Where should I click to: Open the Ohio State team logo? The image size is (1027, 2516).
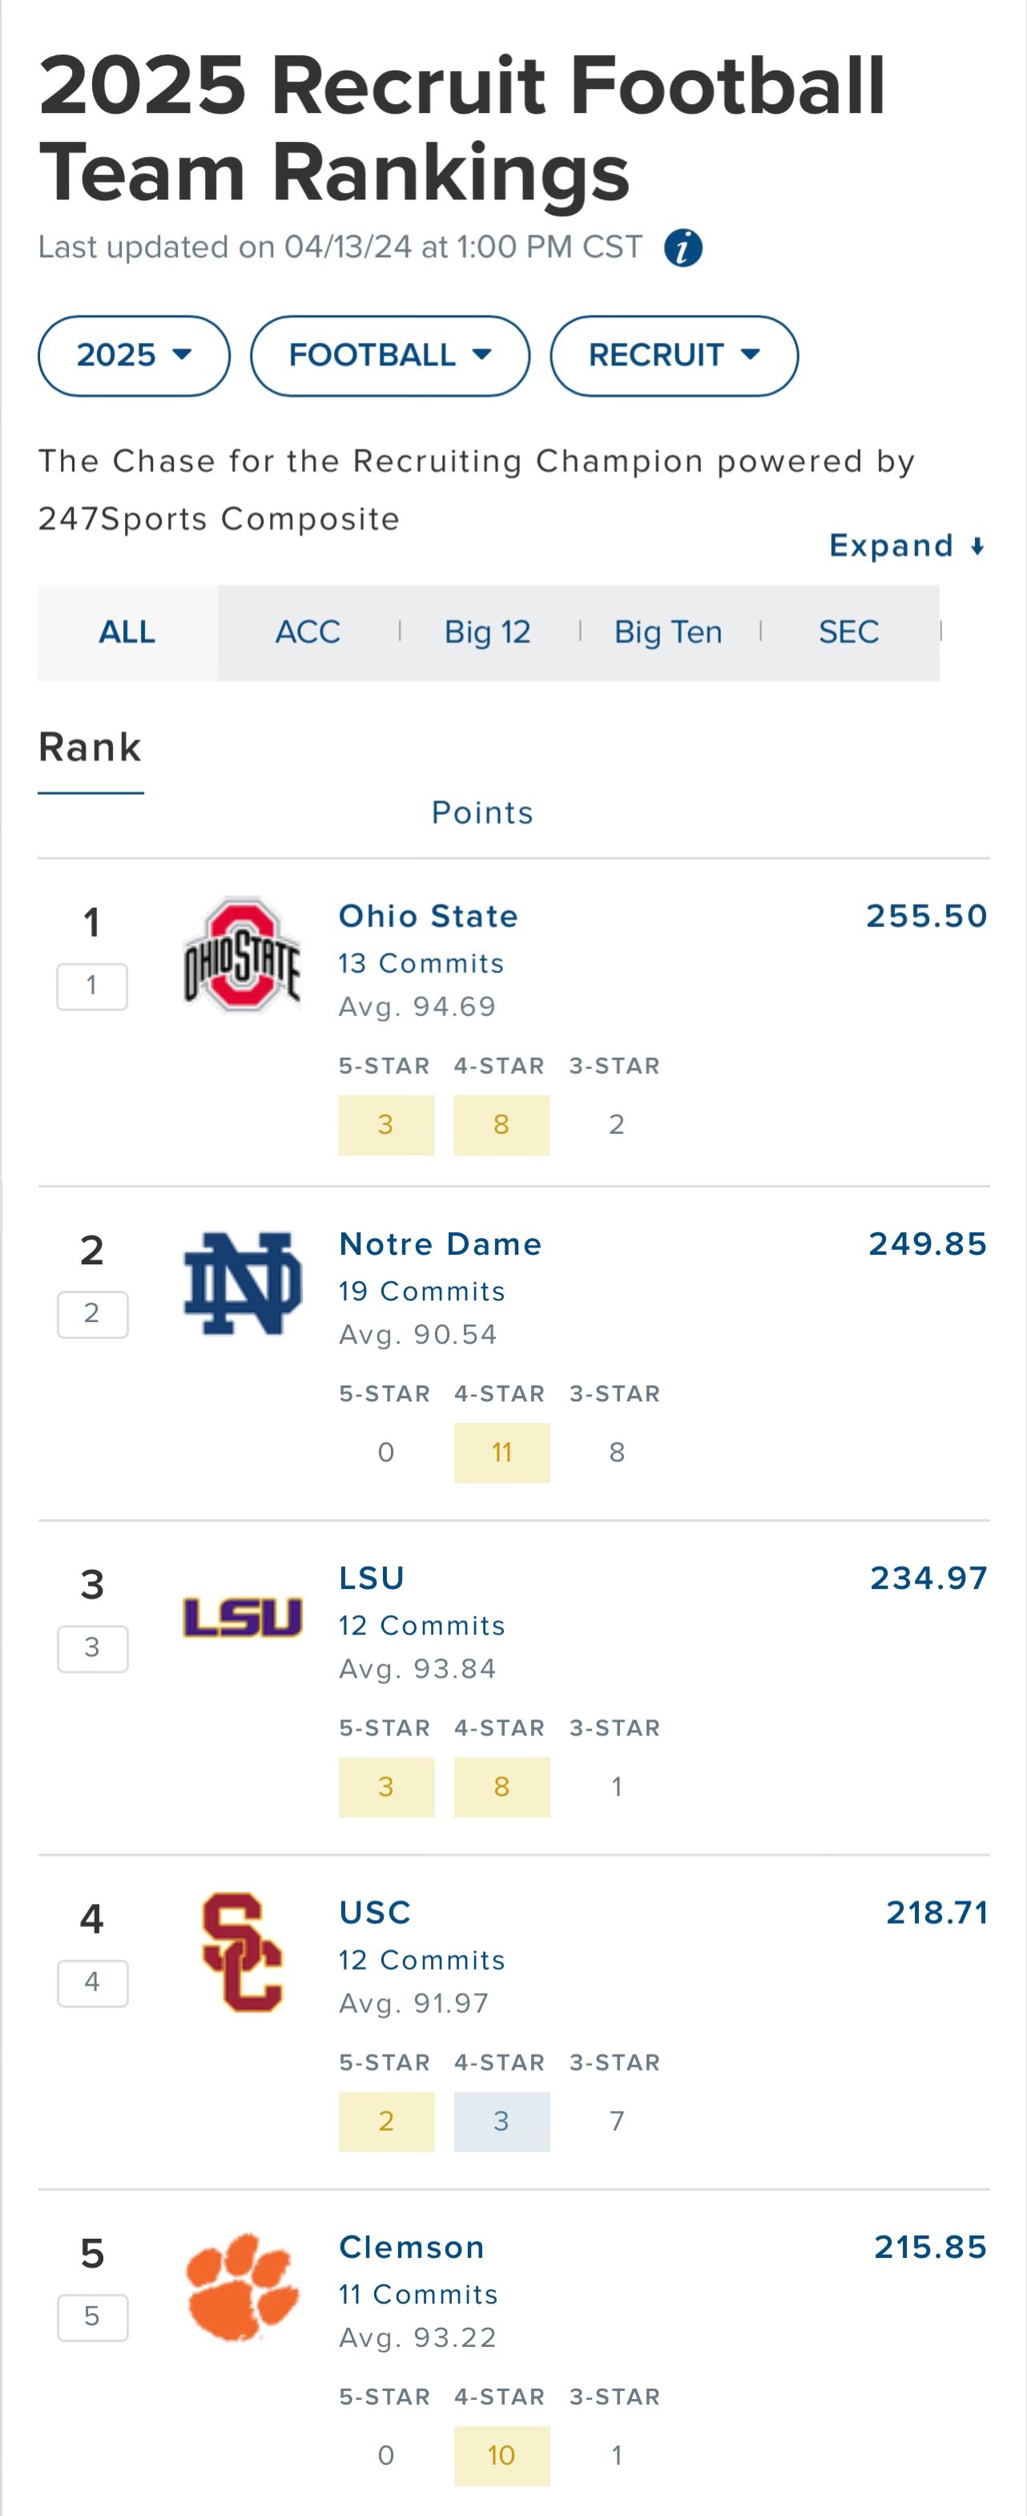pyautogui.click(x=242, y=954)
